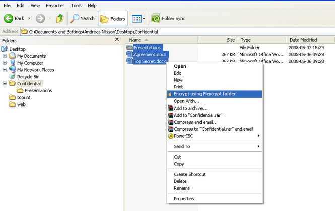
Task: Click the PowerISO context menu entry
Action: point(185,136)
